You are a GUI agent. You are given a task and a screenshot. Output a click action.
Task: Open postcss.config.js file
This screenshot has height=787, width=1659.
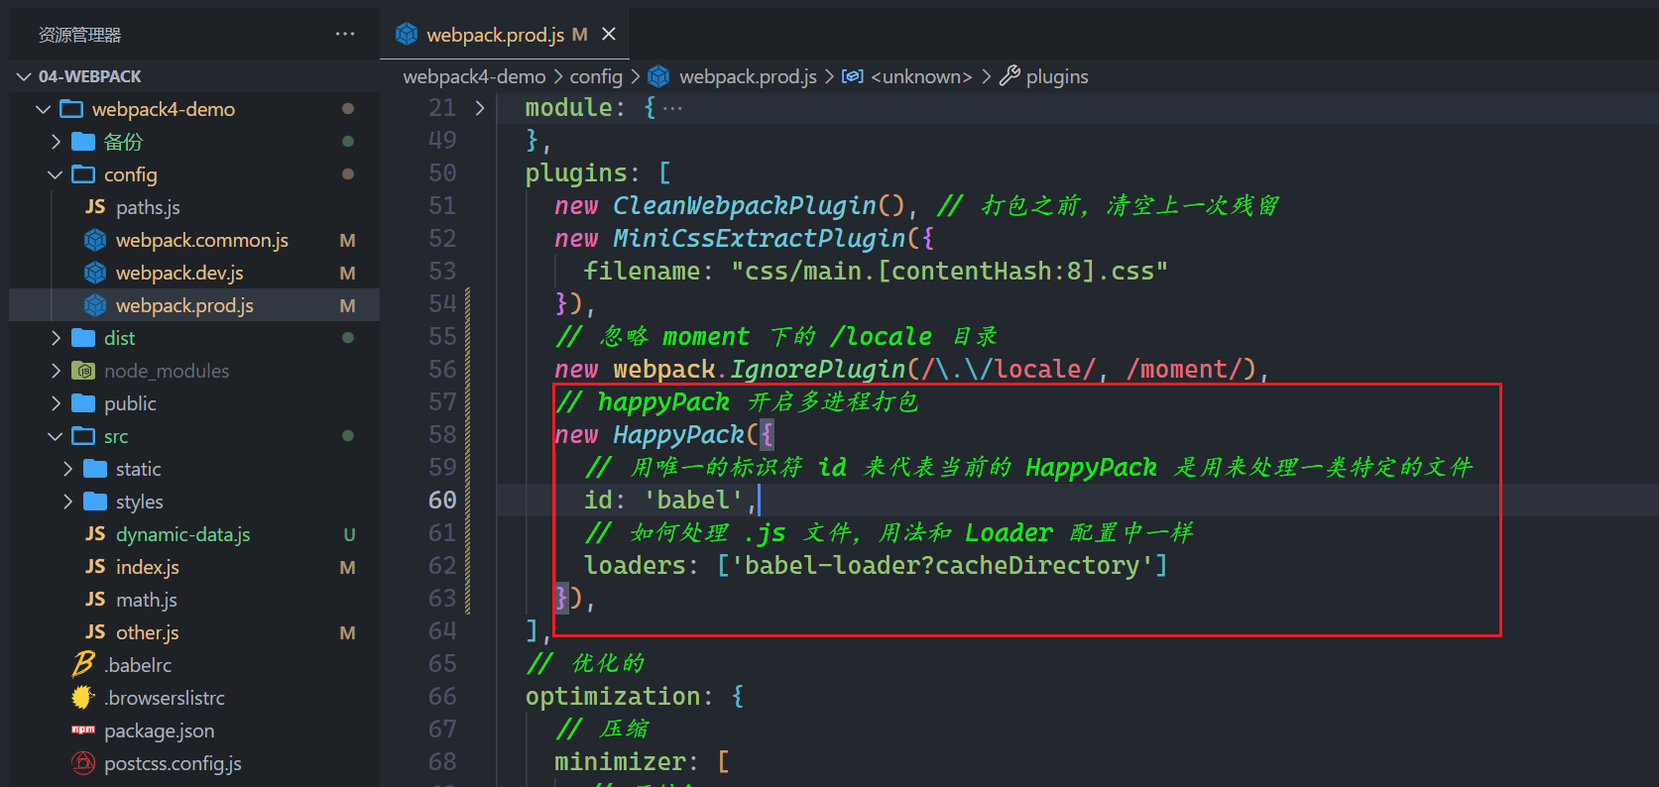click(x=173, y=763)
